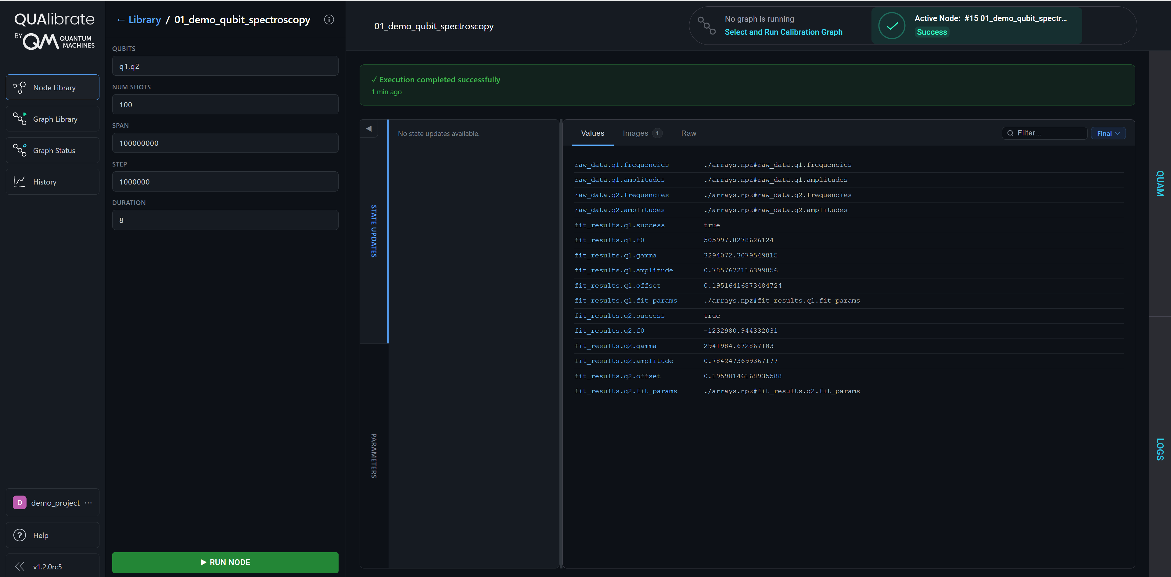Expand the QUAM side panel

click(1160, 184)
